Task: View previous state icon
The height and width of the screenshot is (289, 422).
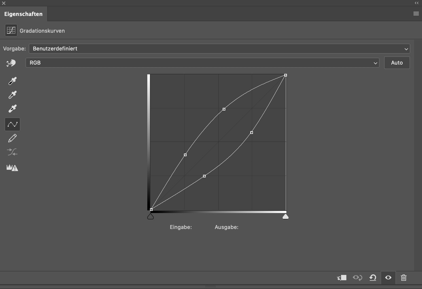Action: coord(358,278)
